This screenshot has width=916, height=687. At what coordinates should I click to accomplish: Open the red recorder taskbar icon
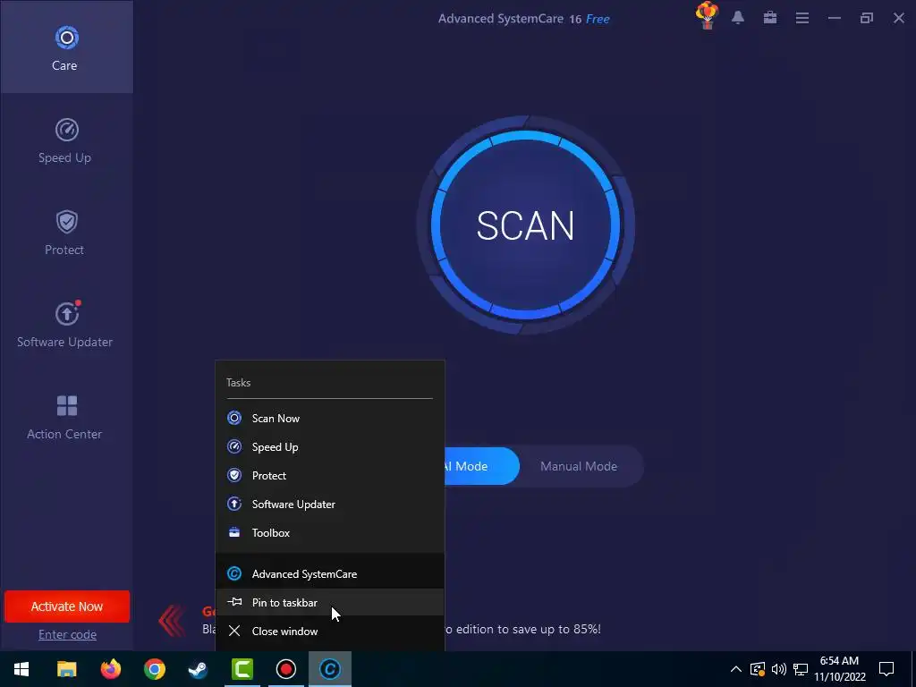[285, 669]
